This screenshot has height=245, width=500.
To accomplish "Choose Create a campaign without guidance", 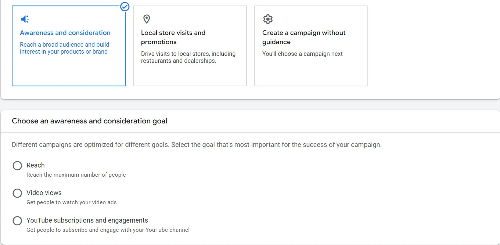I will coord(311,46).
